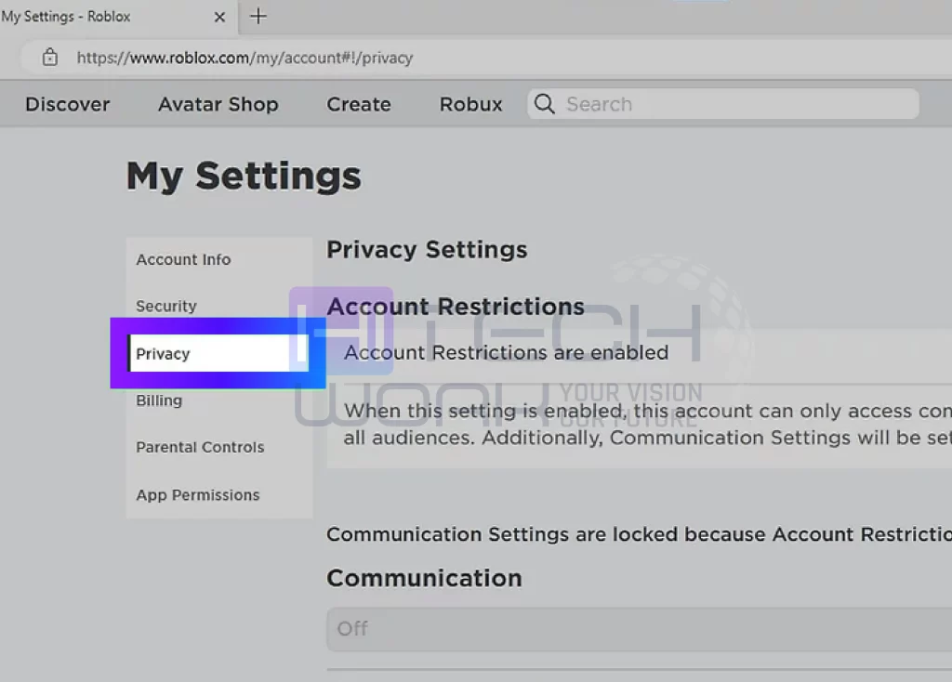Open Parental Controls settings

pyautogui.click(x=200, y=447)
